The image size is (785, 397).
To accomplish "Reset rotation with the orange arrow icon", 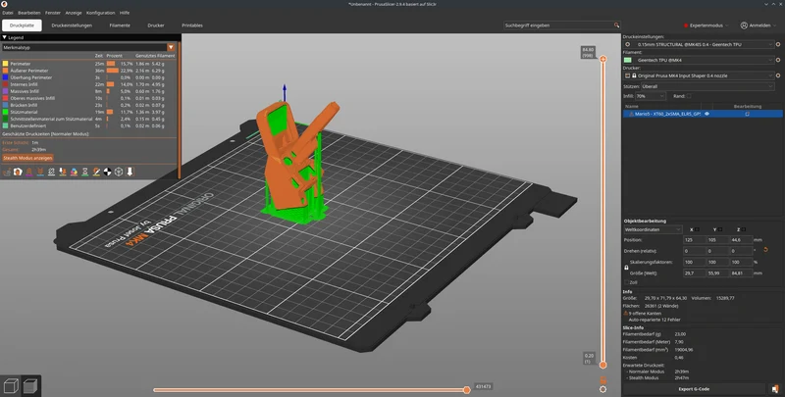I will coord(765,250).
